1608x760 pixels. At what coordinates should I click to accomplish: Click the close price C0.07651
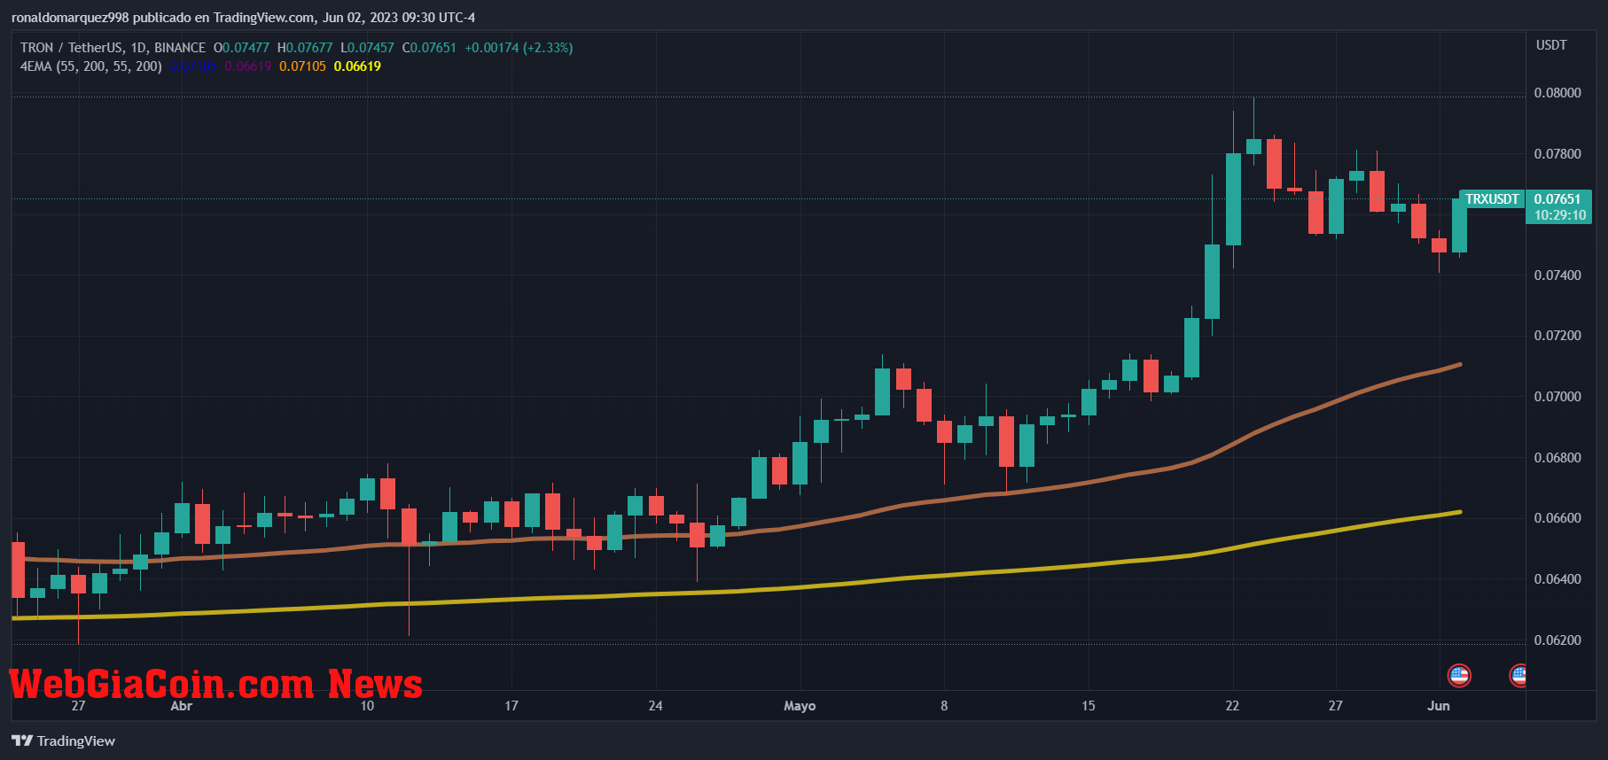tap(429, 48)
